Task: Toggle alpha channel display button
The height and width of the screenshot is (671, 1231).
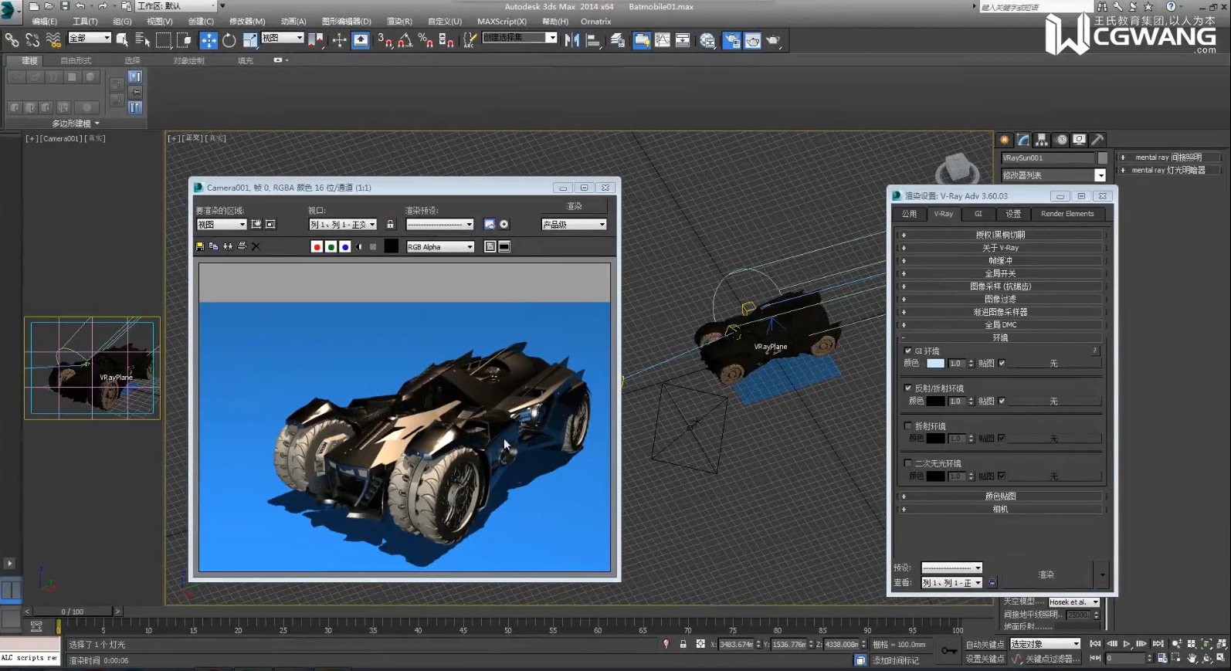Action: (359, 246)
